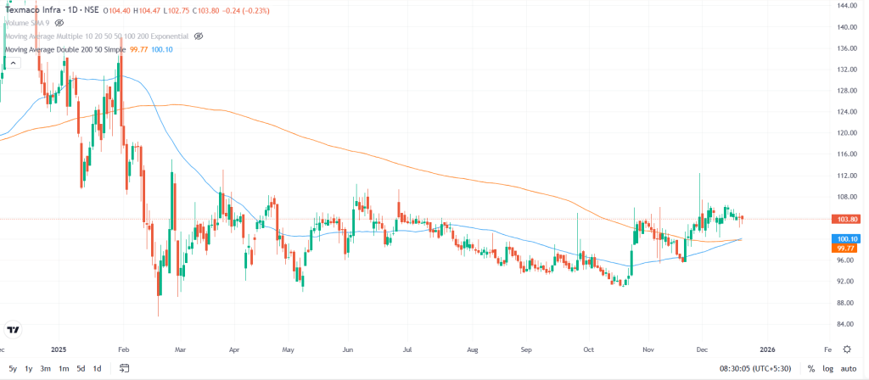
Task: Open the timezone menu showing UTC+5:30
Action: [757, 368]
